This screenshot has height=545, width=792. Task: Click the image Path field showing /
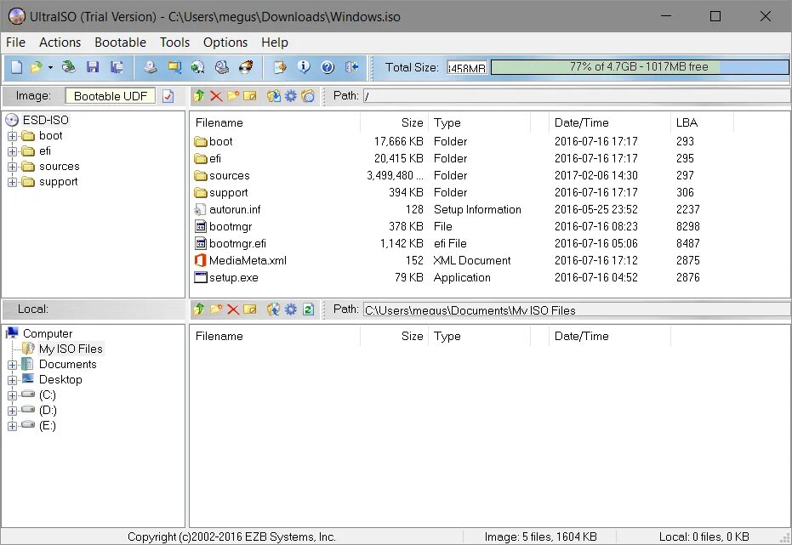[576, 96]
